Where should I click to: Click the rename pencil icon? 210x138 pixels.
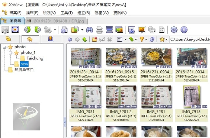tap(102, 39)
